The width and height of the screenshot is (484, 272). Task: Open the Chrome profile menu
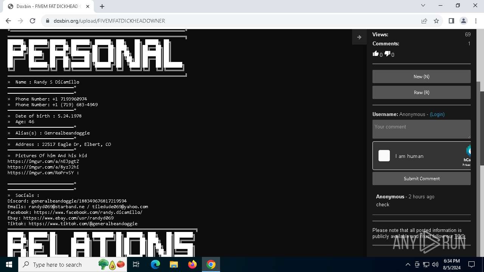[x=464, y=21]
